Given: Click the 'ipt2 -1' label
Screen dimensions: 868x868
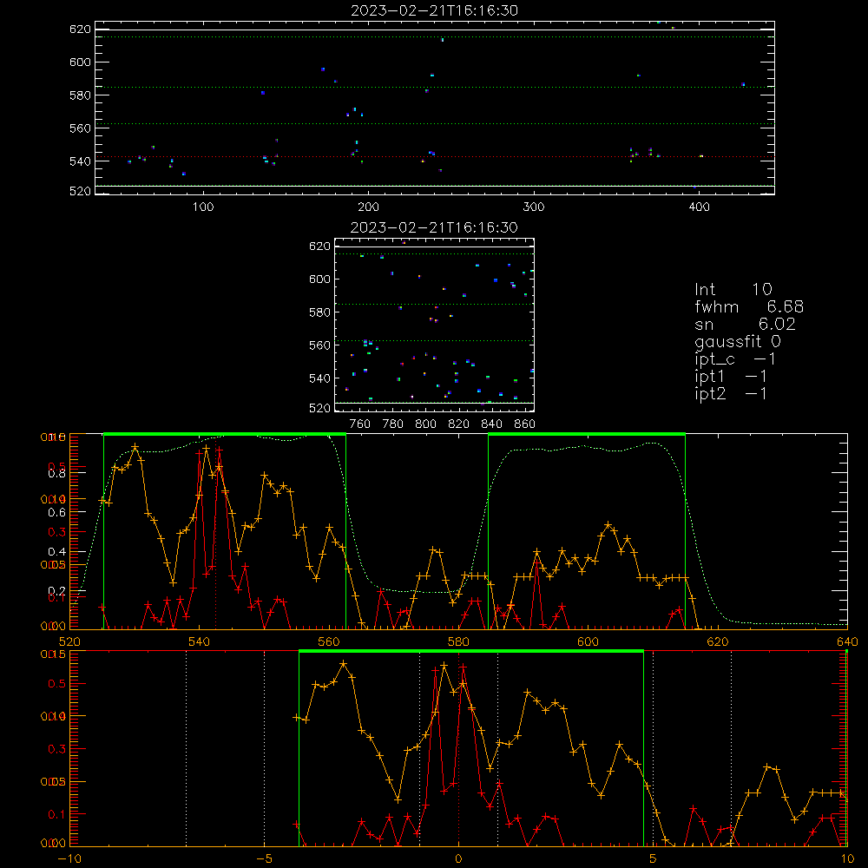Looking at the screenshot, I should (731, 393).
